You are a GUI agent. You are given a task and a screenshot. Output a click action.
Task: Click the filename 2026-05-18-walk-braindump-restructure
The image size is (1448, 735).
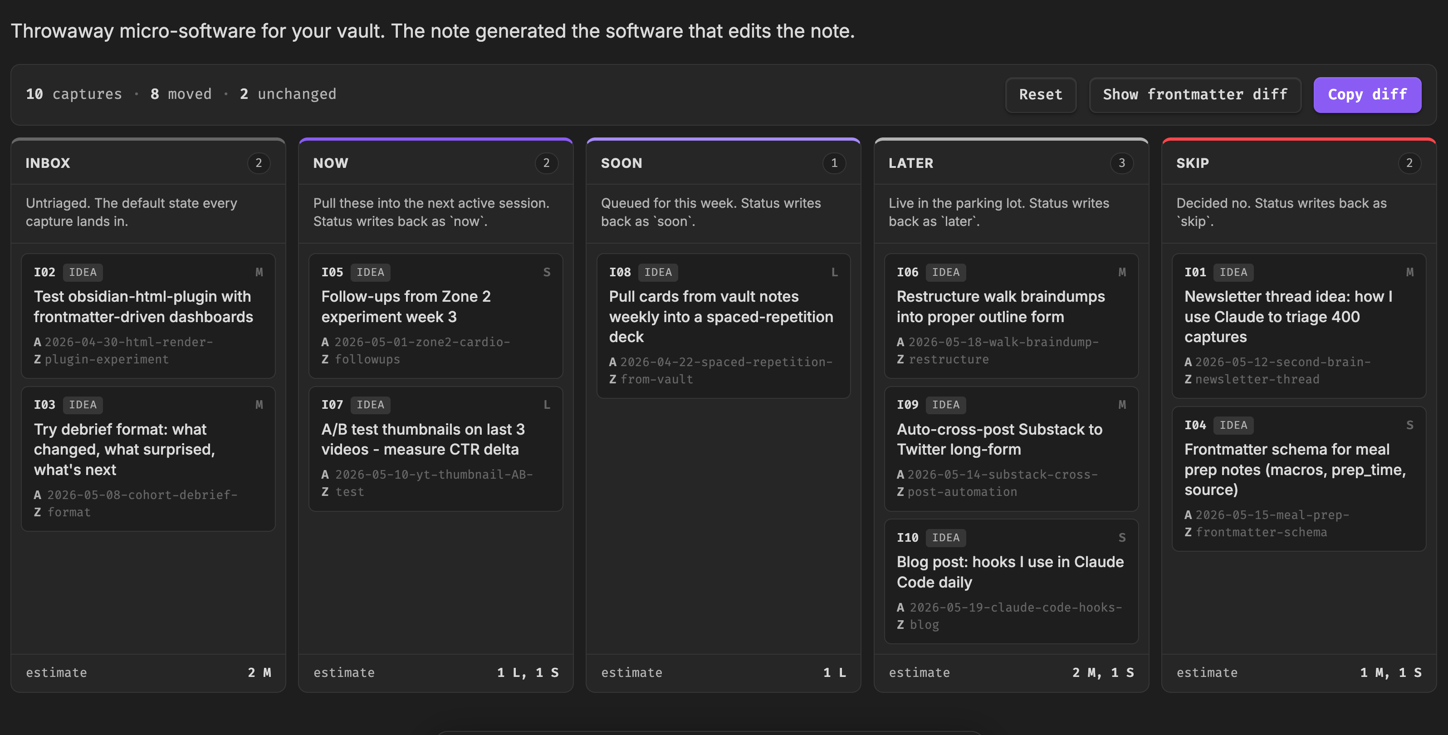point(1003,350)
